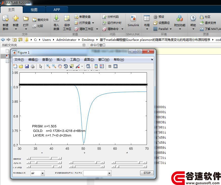Click the Set Path (设置路径) icon
Viewport: 221px width, 185px height.
155,23
